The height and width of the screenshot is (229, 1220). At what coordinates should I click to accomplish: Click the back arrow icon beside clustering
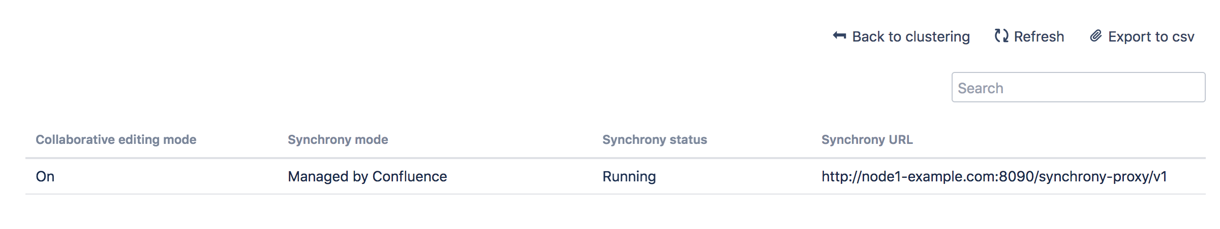(x=839, y=36)
